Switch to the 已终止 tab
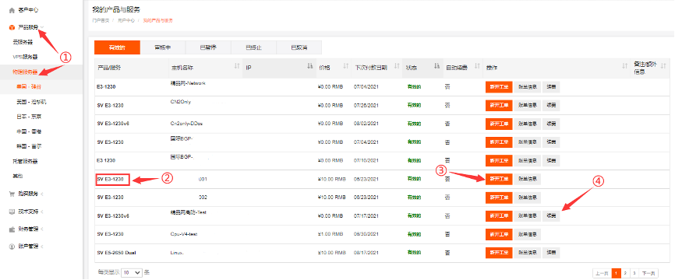This screenshot has height=280, width=675. pos(253,47)
